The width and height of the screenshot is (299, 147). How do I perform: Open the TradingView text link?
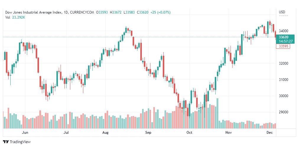20,142
